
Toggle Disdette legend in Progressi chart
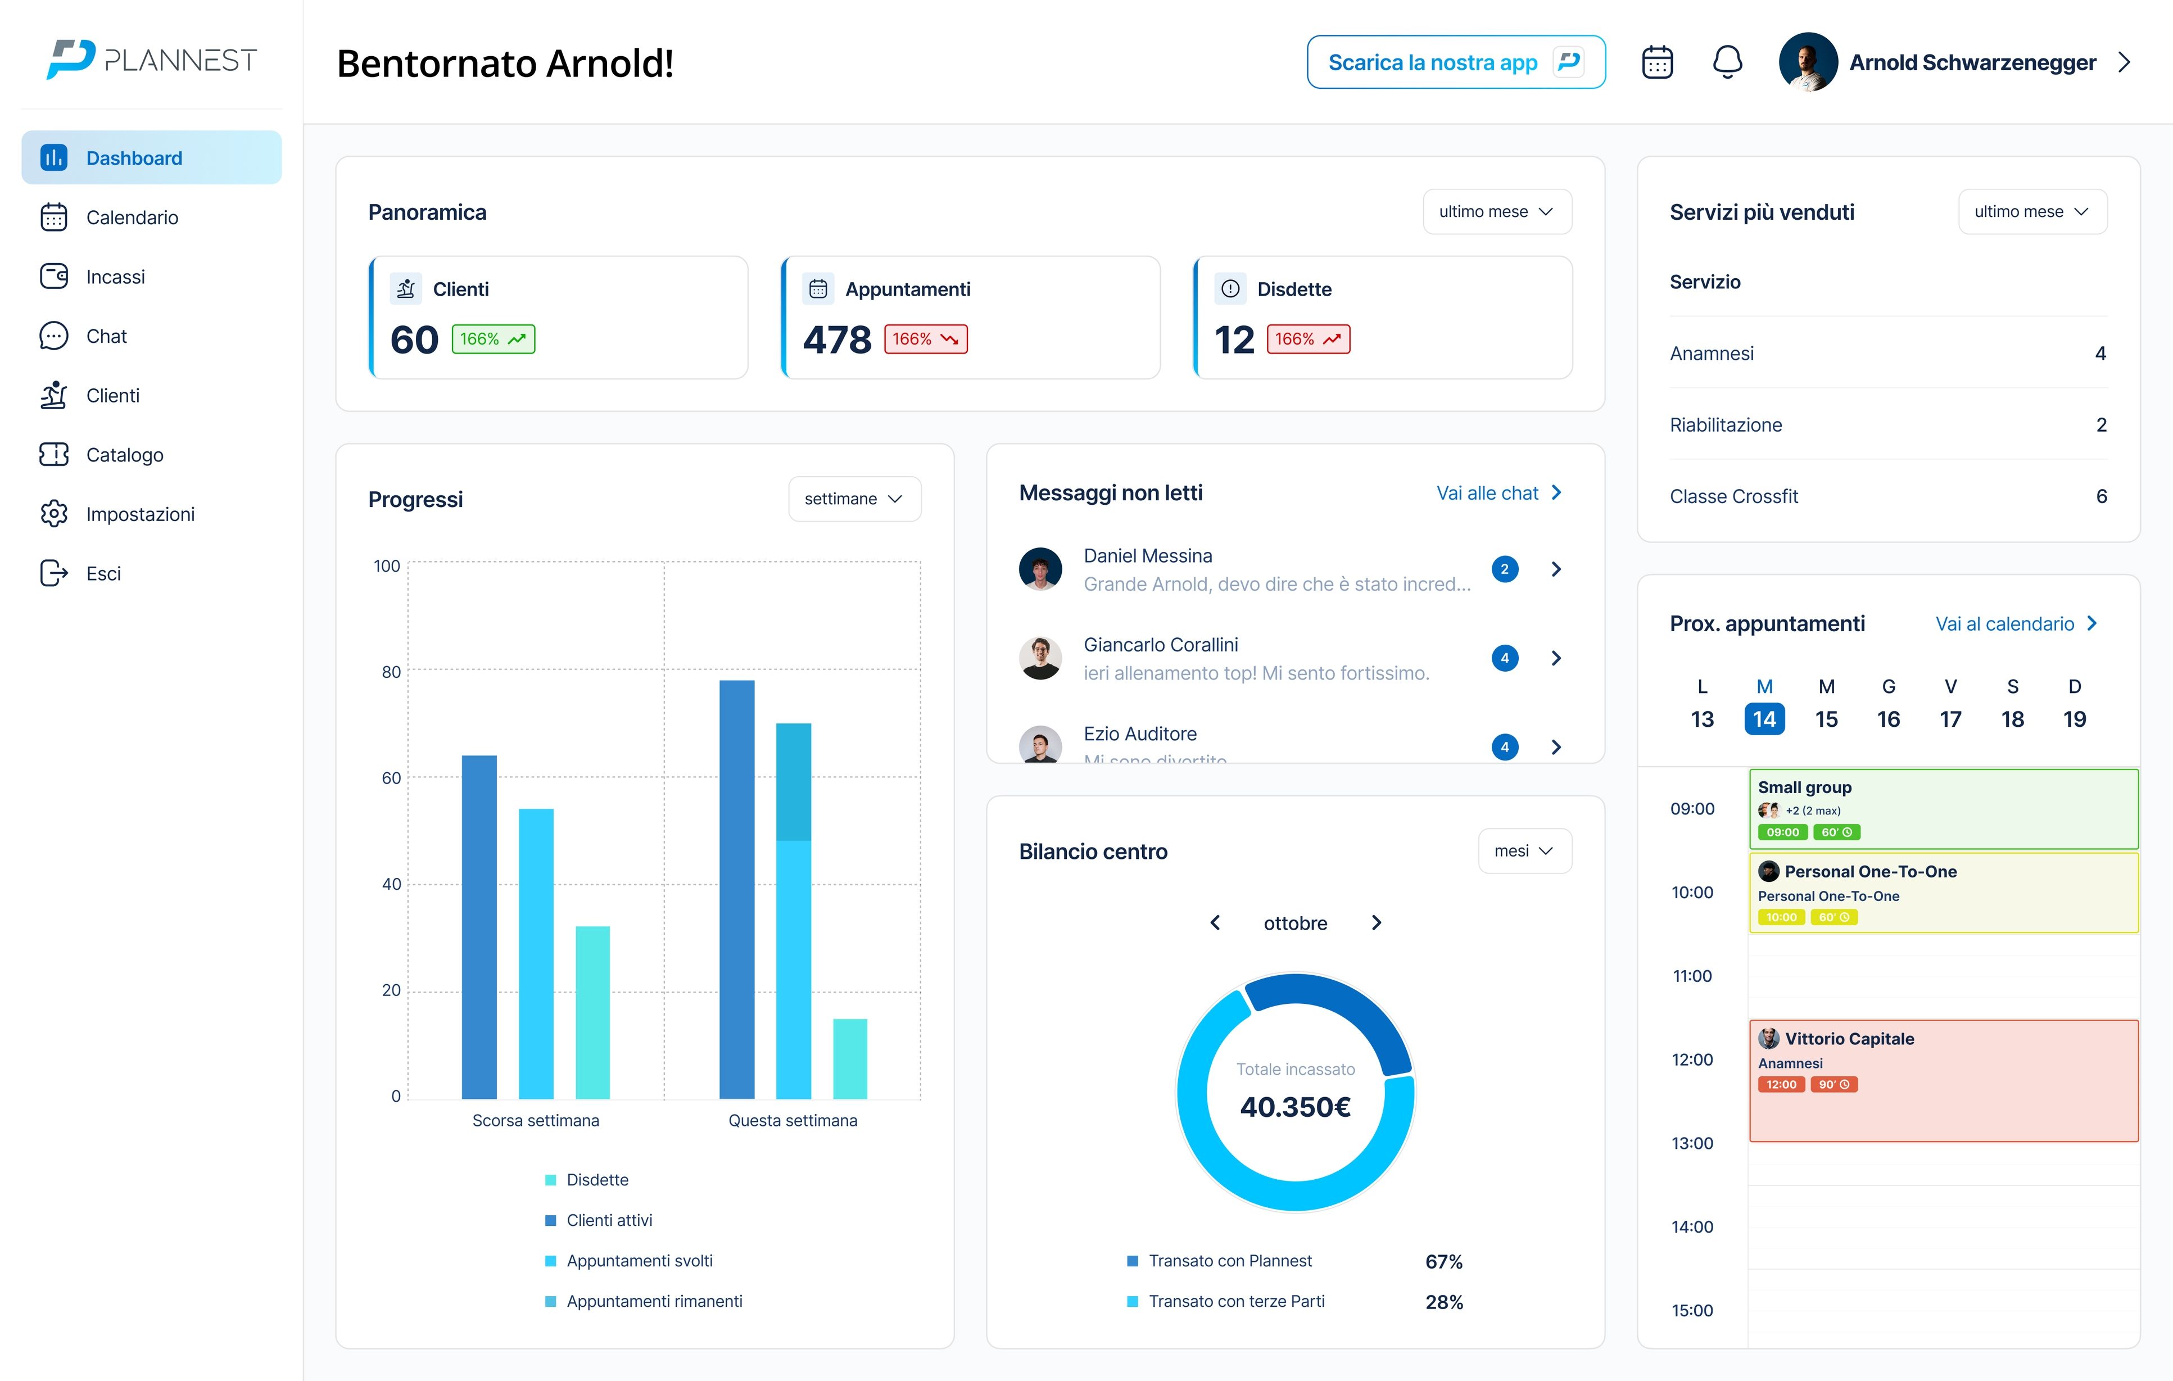[596, 1180]
